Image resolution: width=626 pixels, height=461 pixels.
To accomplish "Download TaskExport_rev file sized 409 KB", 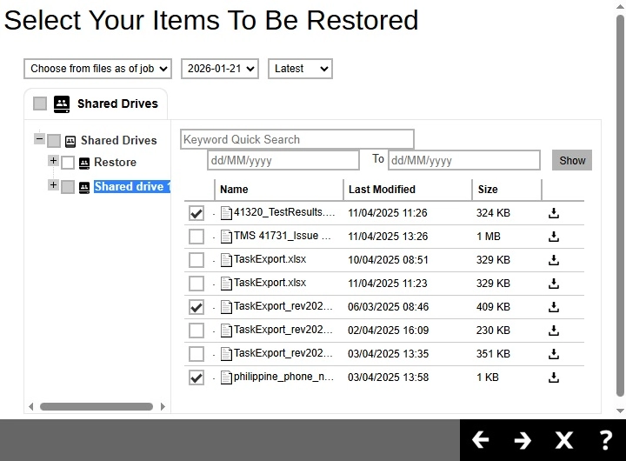I will (553, 307).
